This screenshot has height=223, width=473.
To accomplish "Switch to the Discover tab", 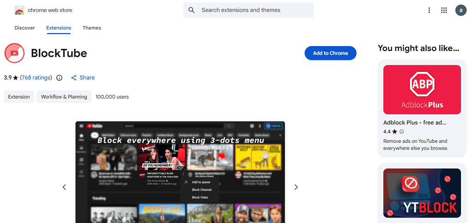I will pos(25,28).
